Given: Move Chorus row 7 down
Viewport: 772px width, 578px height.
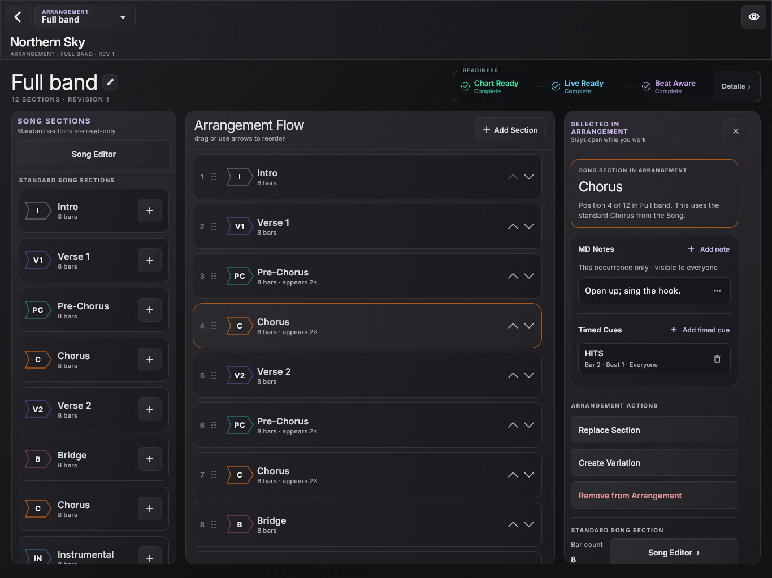Looking at the screenshot, I should pyautogui.click(x=529, y=475).
